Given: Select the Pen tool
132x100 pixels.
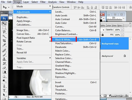Looking at the screenshot, I should [4, 86].
